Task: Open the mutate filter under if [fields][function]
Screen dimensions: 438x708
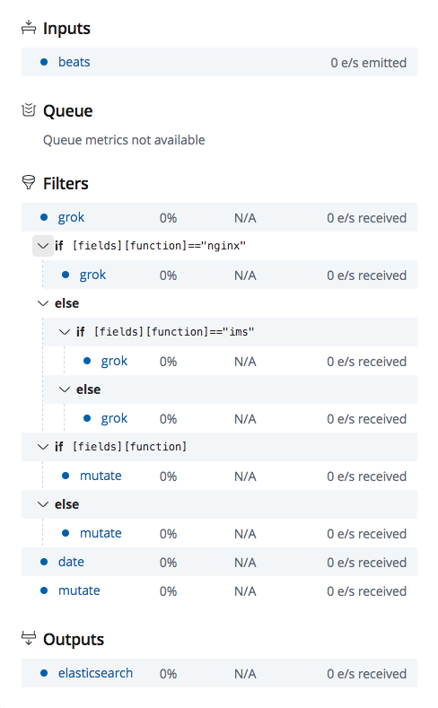Action: tap(101, 476)
